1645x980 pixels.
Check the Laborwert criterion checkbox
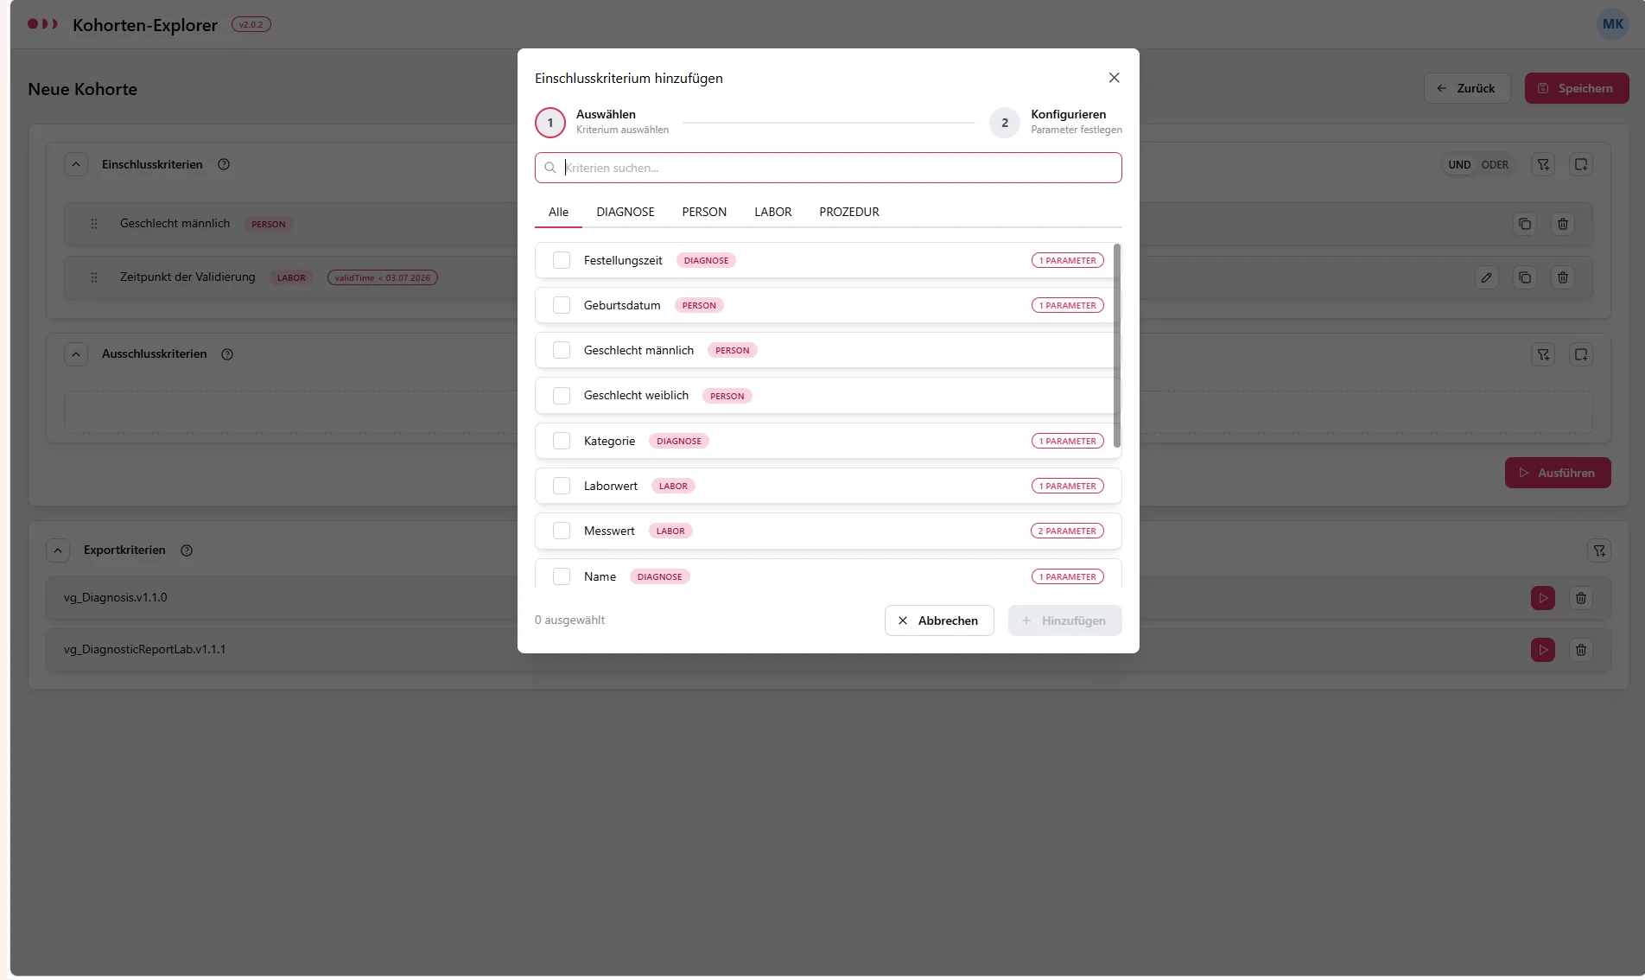pyautogui.click(x=562, y=486)
